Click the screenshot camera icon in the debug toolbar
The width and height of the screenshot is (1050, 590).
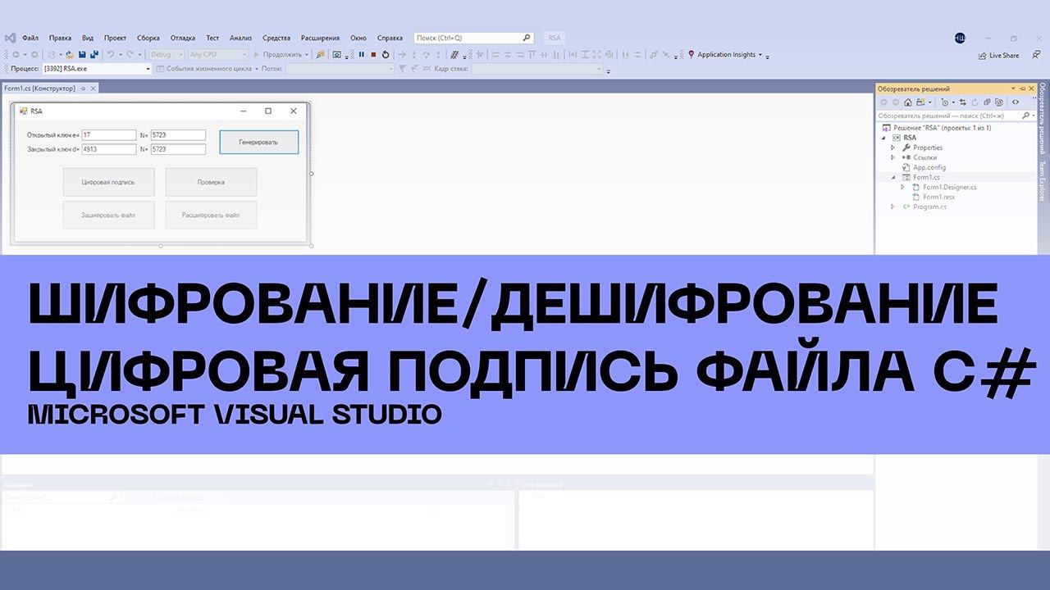[x=336, y=54]
